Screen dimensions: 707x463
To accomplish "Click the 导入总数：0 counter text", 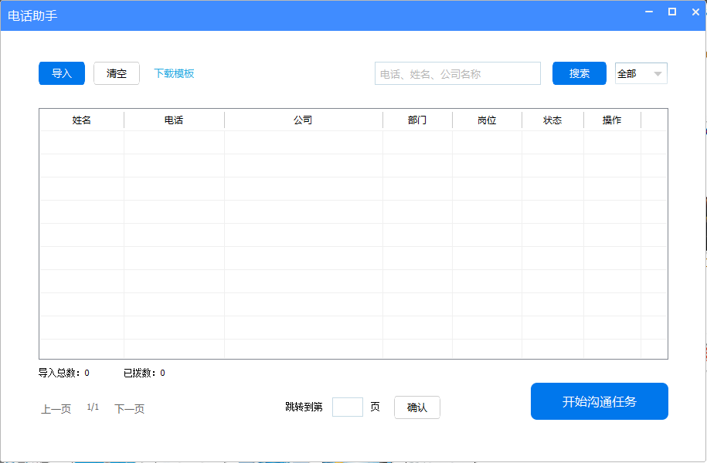I will tap(64, 373).
